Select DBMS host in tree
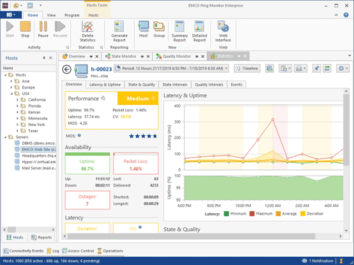This screenshot has width=354, height=265. [35, 143]
